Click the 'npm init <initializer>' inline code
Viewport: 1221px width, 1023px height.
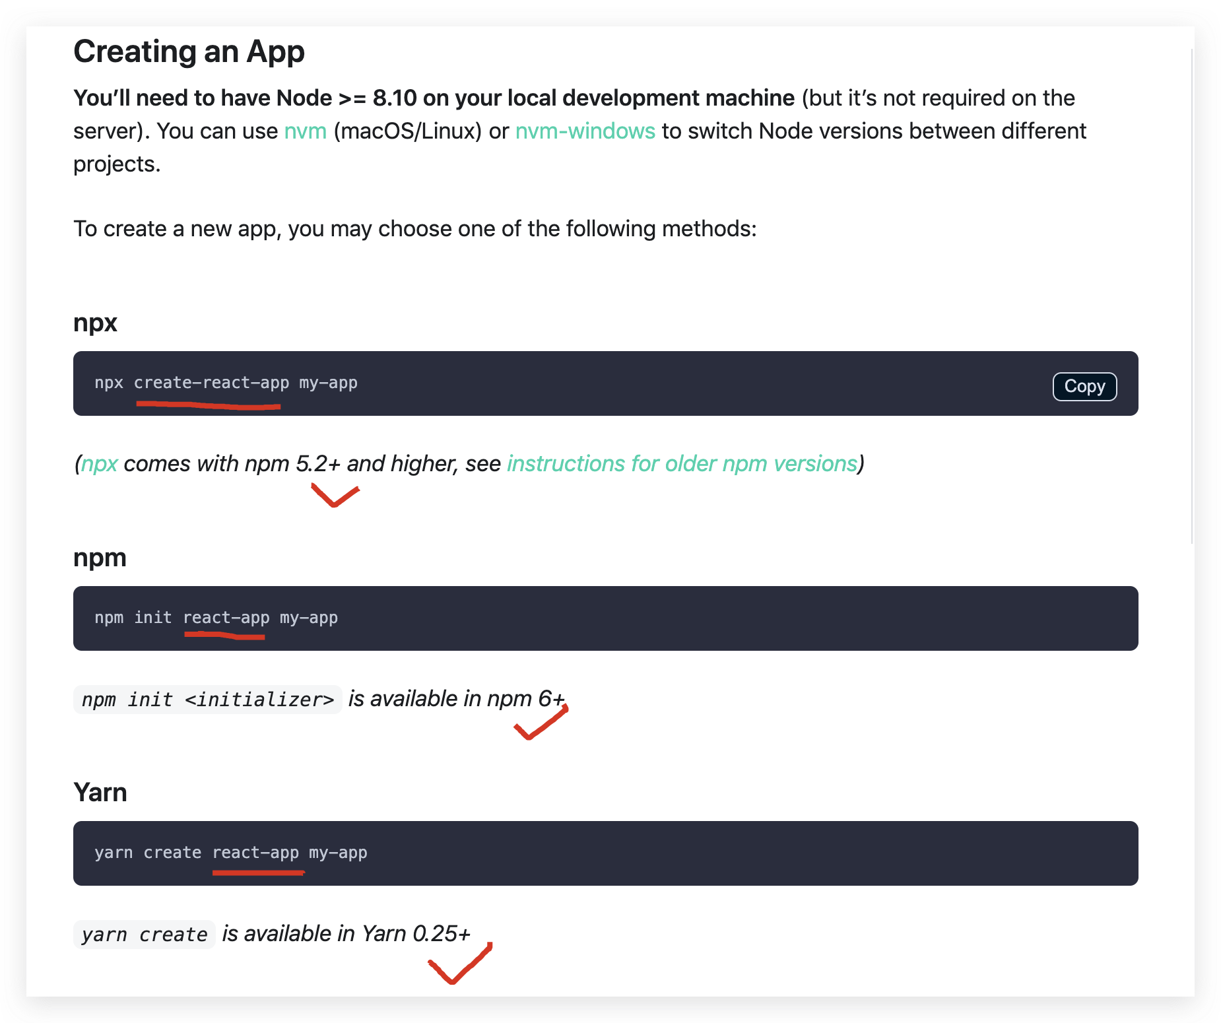coord(207,699)
